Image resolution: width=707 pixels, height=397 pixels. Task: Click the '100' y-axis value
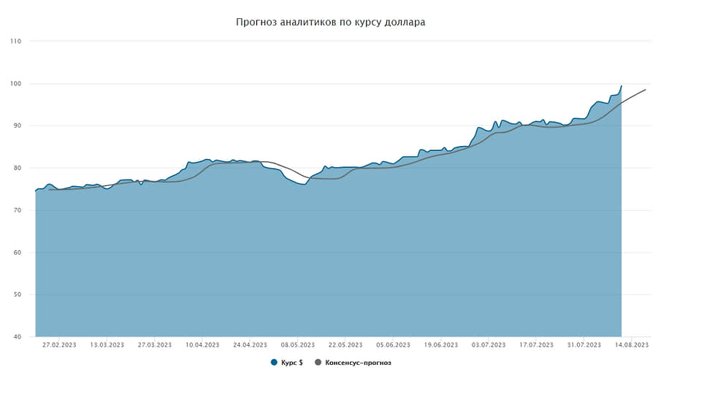click(15, 83)
